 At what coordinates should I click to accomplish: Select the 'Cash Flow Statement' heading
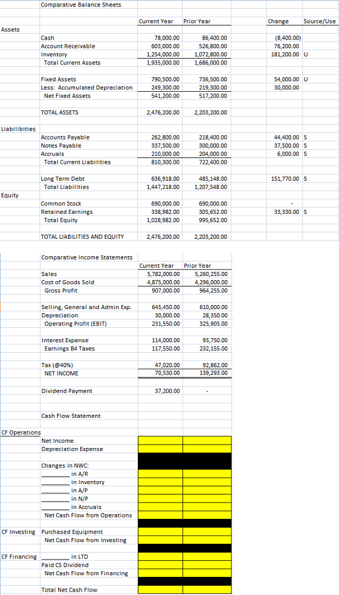pyautogui.click(x=70, y=416)
